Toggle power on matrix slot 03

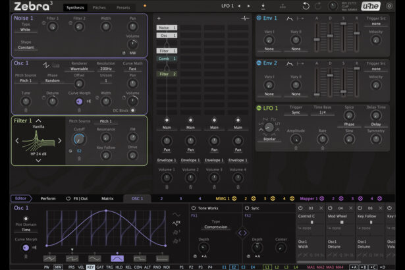click(x=300, y=208)
